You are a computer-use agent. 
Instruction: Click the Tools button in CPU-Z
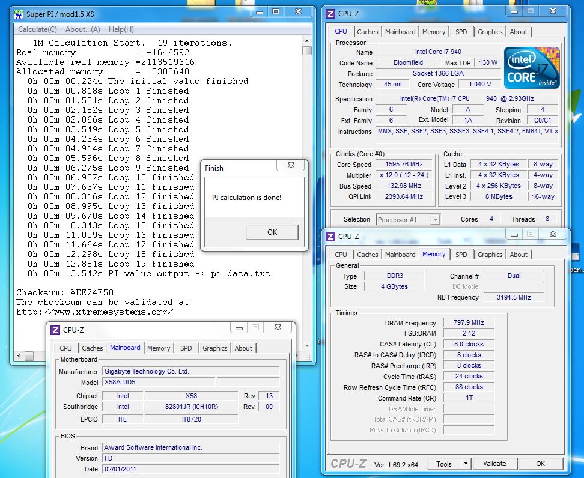tap(443, 464)
